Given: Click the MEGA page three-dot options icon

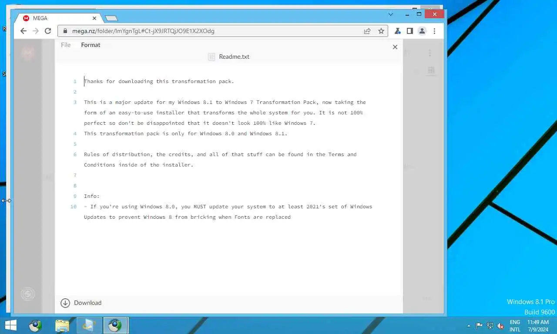Looking at the screenshot, I should pyautogui.click(x=430, y=53).
